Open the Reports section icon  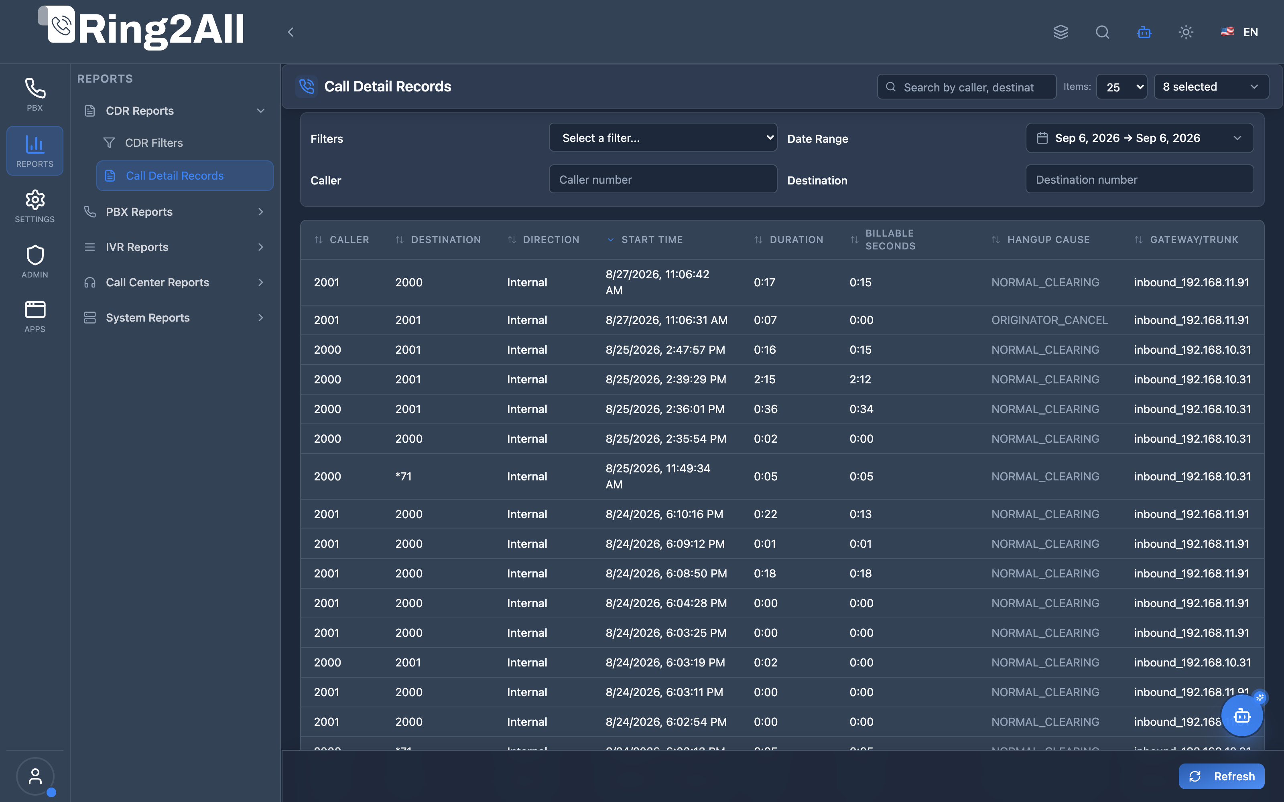pyautogui.click(x=35, y=151)
